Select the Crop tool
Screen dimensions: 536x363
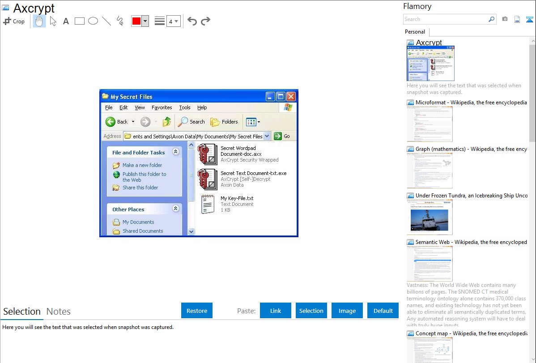coord(14,21)
